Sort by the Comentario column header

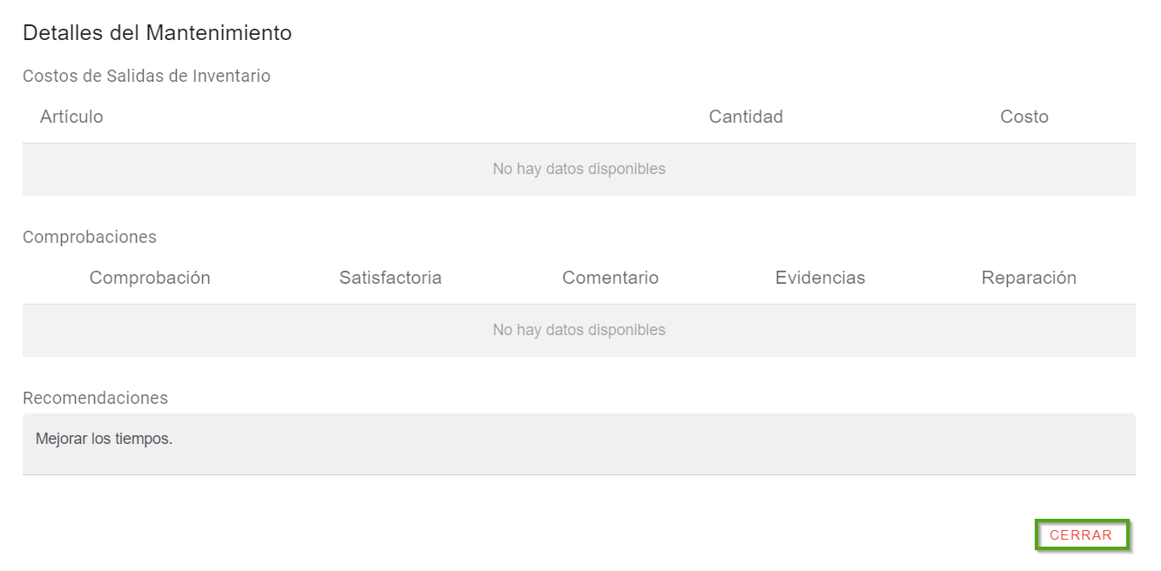coord(610,278)
